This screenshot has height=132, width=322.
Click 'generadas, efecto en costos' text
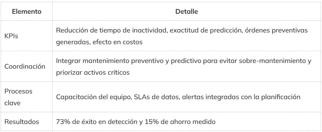coord(99,42)
